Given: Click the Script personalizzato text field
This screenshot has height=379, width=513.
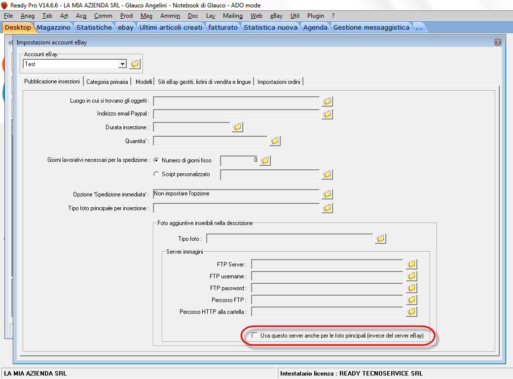Looking at the screenshot, I should (x=270, y=174).
